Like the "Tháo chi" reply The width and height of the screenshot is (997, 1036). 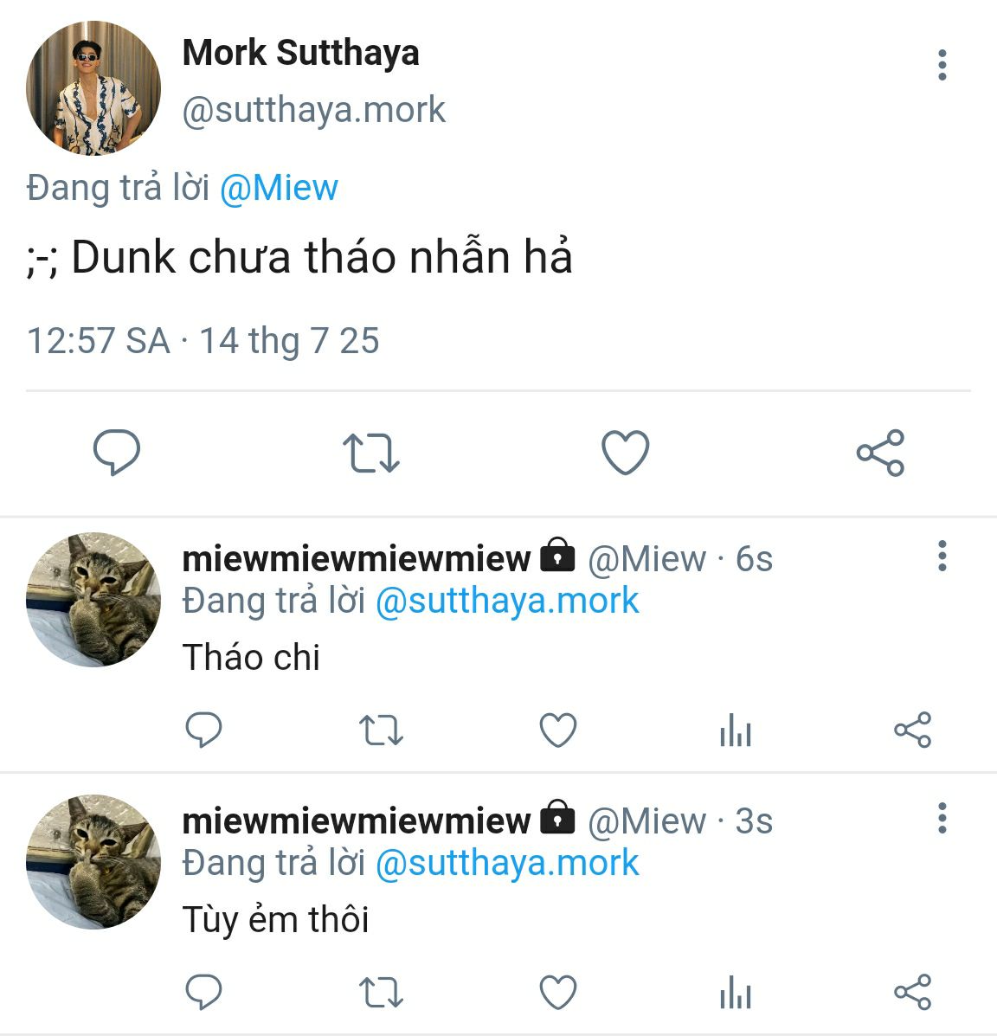558,730
